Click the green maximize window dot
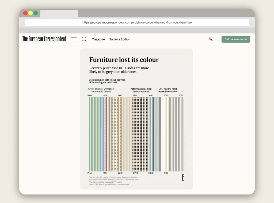 coord(36,13)
